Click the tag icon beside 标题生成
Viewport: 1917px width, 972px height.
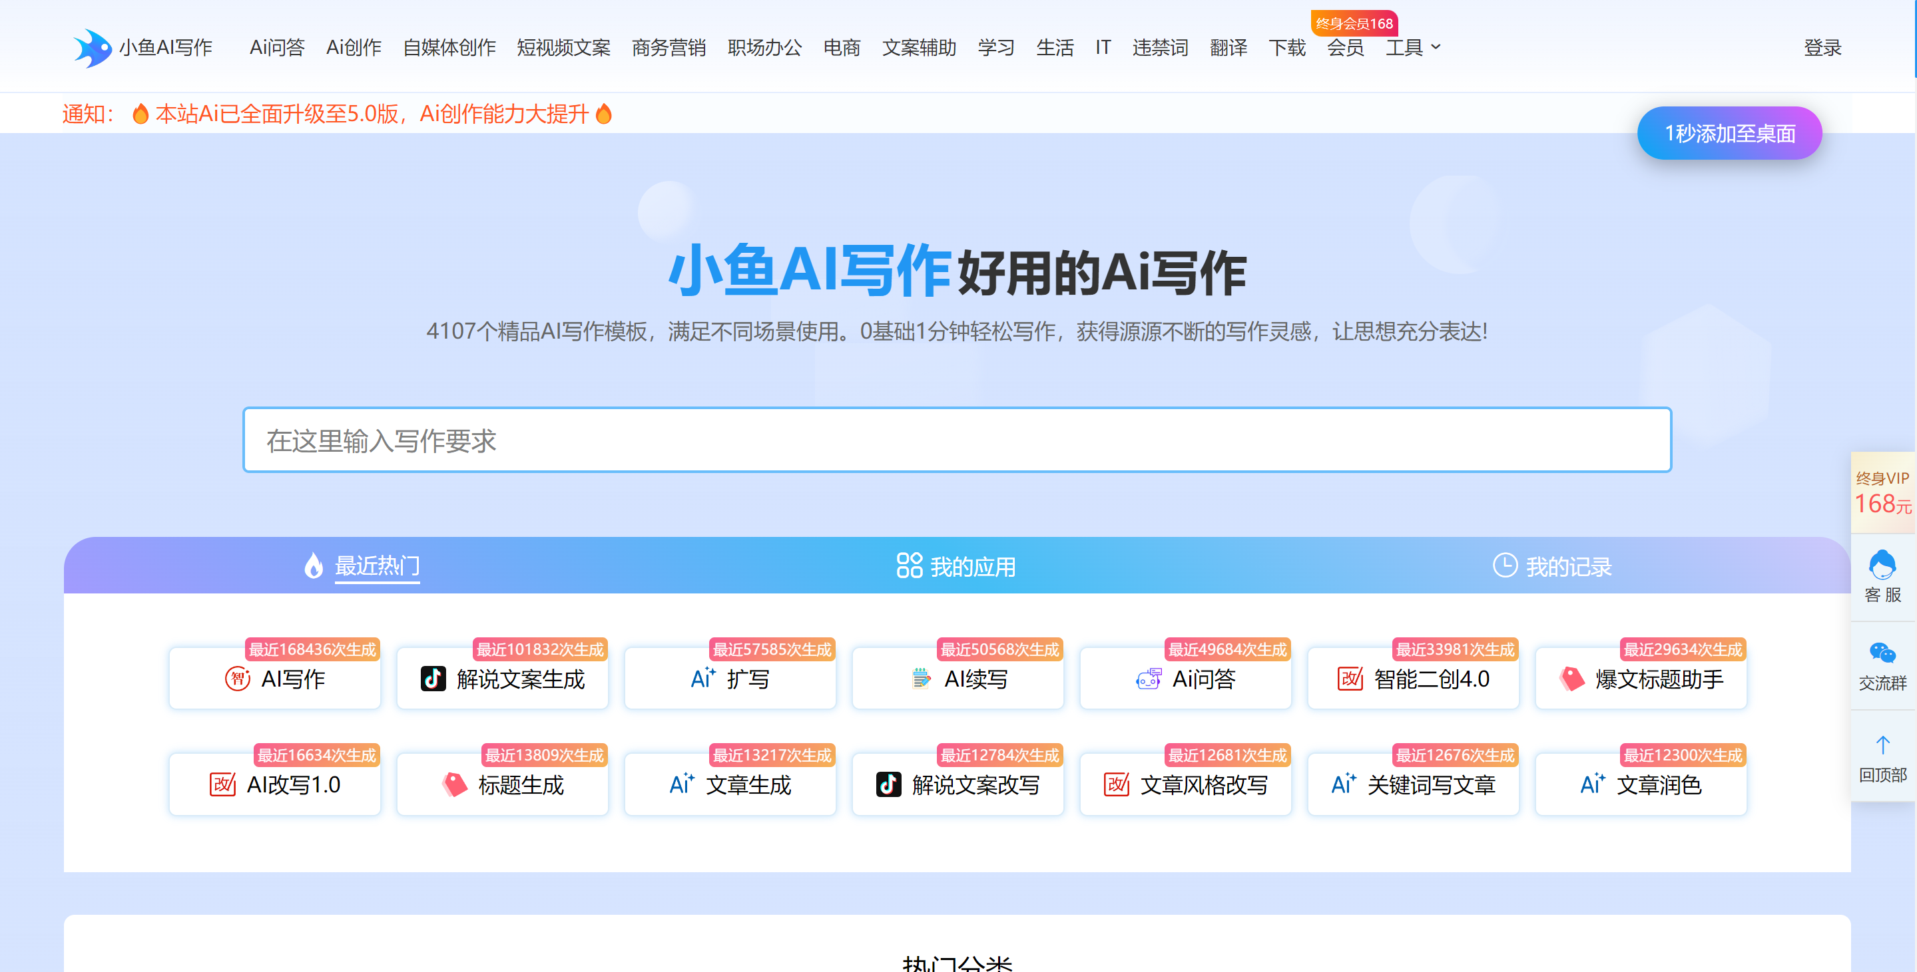tap(455, 784)
